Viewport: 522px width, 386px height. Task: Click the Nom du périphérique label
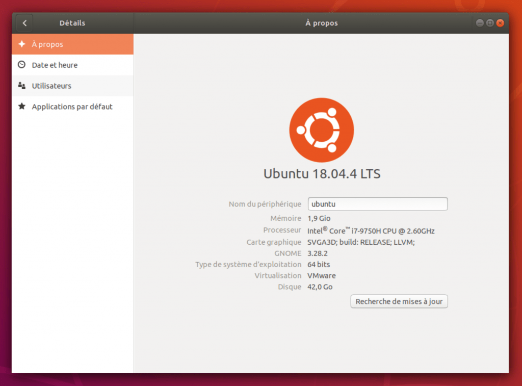click(x=265, y=204)
